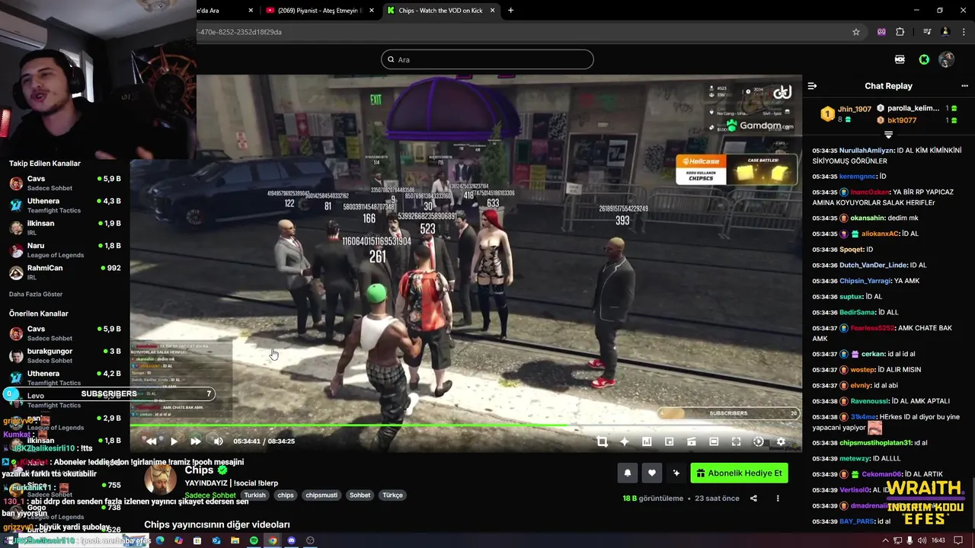Image resolution: width=975 pixels, height=548 pixels.
Task: Open the taskbar volume icon
Action: pos(922,540)
